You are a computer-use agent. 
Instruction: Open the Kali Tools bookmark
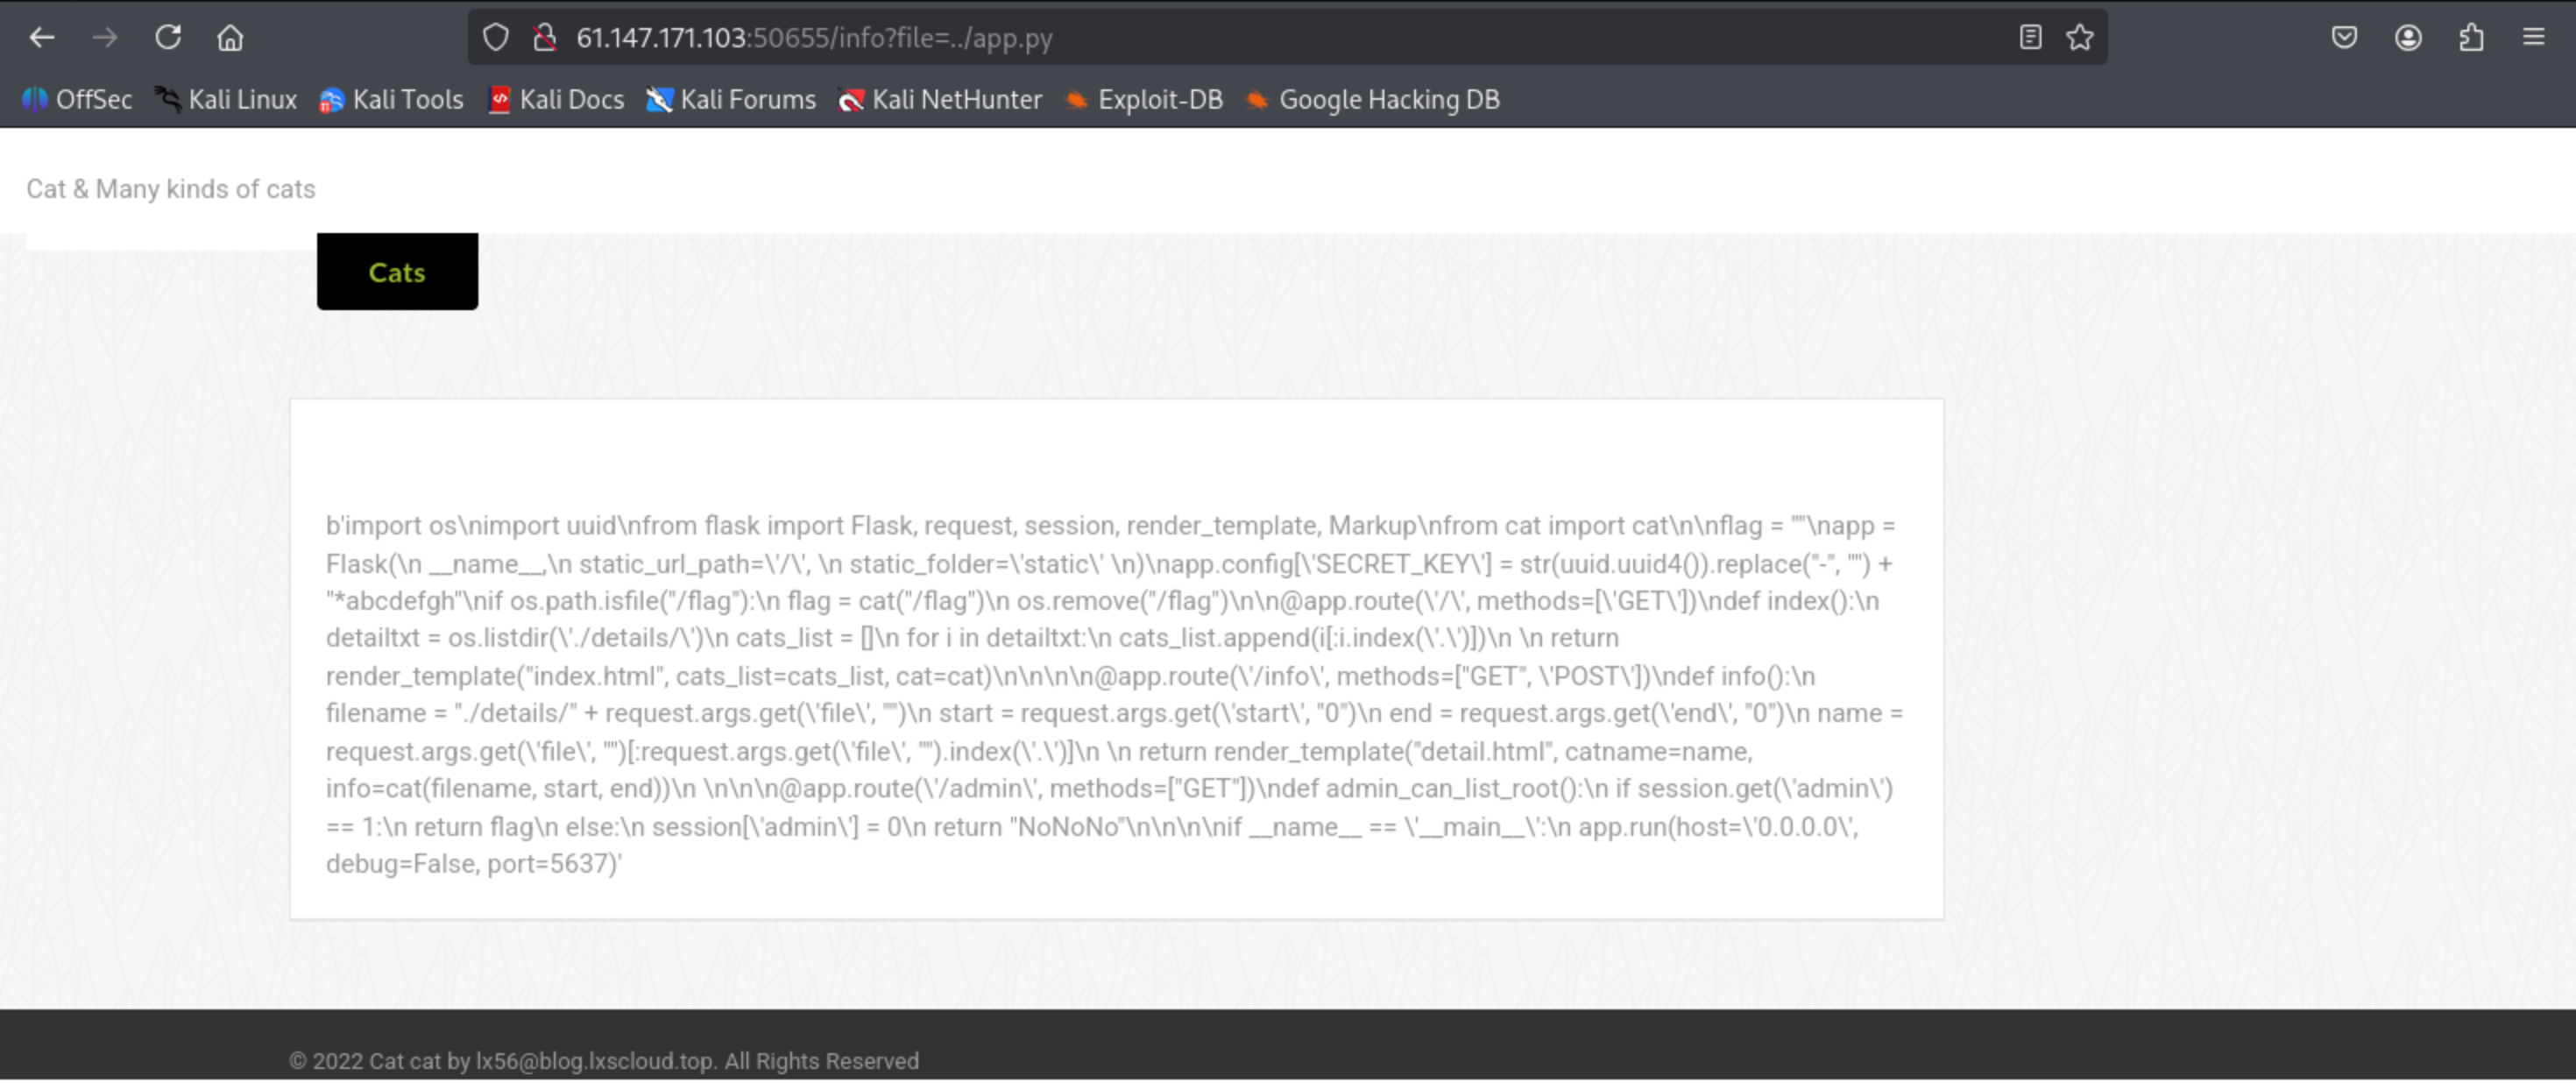click(x=391, y=100)
